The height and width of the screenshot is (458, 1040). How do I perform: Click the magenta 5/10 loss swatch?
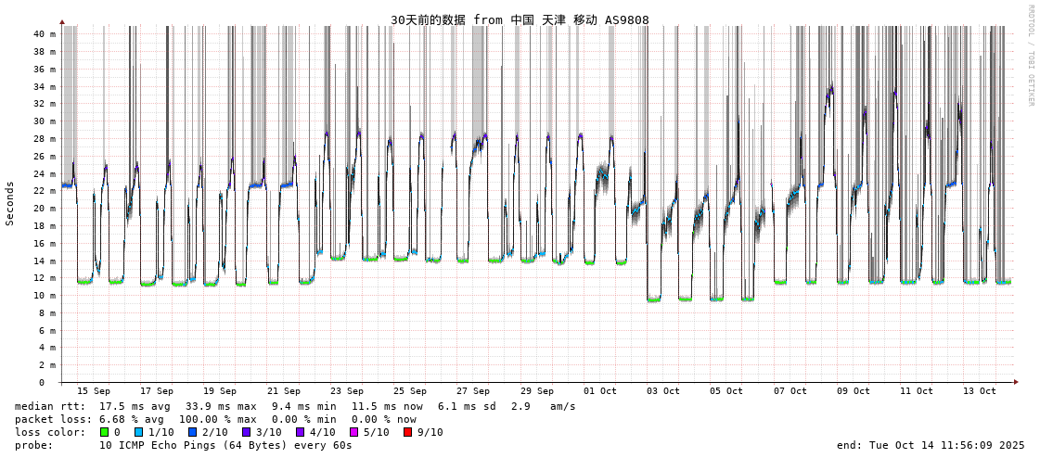click(353, 432)
